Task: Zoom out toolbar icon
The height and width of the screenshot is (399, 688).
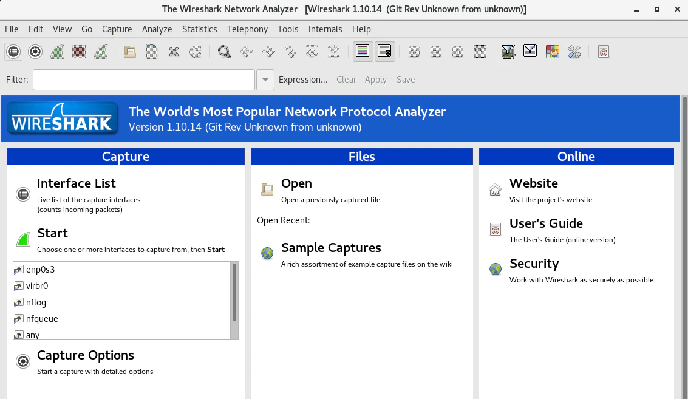Action: [436, 52]
